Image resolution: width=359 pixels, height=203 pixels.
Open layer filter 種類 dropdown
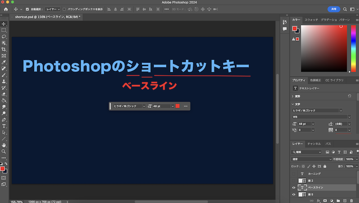[306, 152]
